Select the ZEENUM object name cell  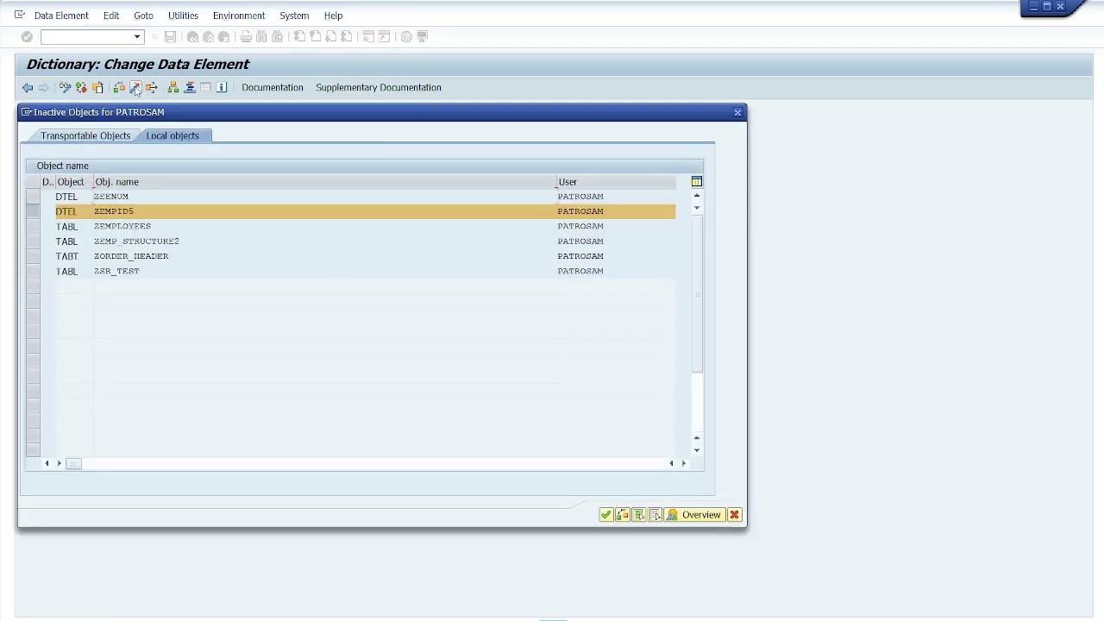pos(324,197)
